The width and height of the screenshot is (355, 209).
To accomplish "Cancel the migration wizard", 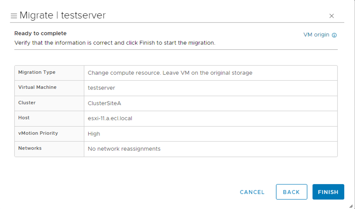I will coord(252,192).
